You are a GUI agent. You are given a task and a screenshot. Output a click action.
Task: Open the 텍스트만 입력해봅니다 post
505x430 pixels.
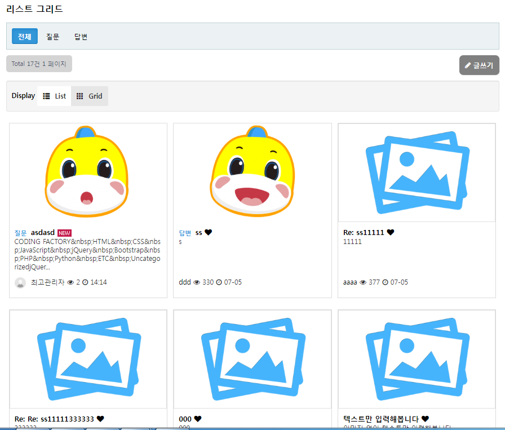(381, 419)
